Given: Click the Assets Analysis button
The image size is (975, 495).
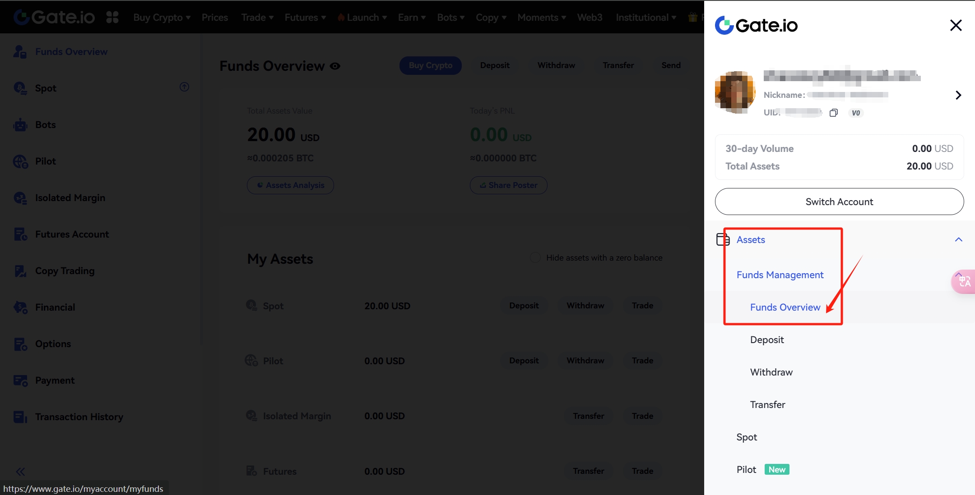Looking at the screenshot, I should pos(290,185).
